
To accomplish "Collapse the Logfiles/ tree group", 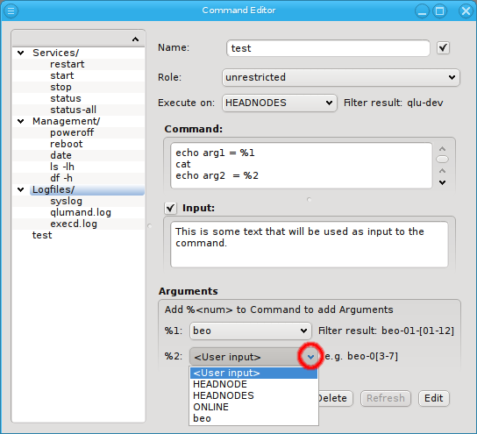I will point(21,189).
